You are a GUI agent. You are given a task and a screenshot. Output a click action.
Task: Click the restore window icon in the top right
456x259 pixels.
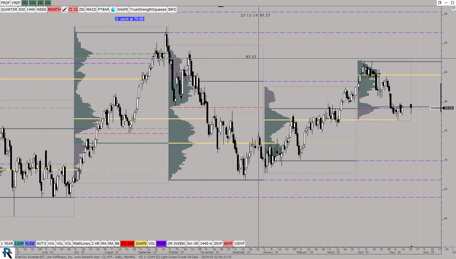click(440, 3)
